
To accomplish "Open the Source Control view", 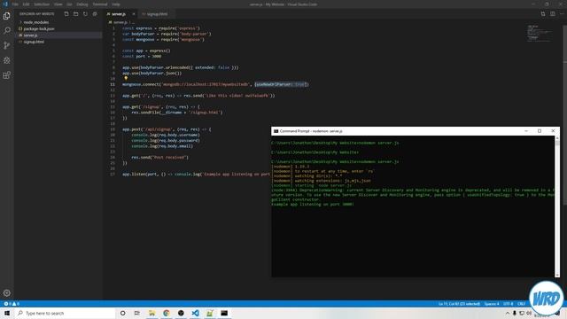I will 6,45.
